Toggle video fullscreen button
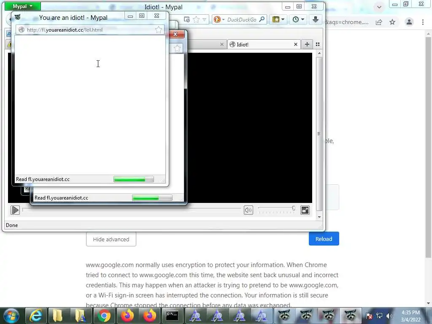The image size is (432, 324). (x=305, y=210)
